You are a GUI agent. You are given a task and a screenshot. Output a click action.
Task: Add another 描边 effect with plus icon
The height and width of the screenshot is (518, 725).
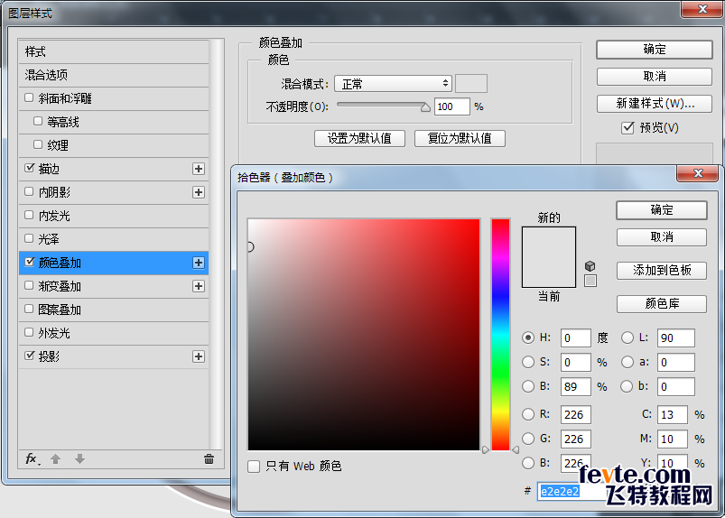[199, 169]
